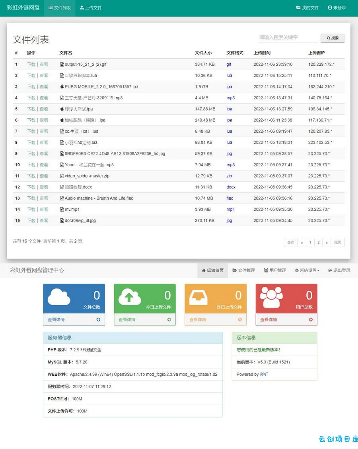The width and height of the screenshot is (358, 449).
Task: Click the document icon beside 跑路教程.docx
Action: coord(62,187)
